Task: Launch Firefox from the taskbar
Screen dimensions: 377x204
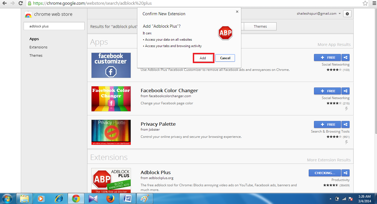Action: (110, 198)
